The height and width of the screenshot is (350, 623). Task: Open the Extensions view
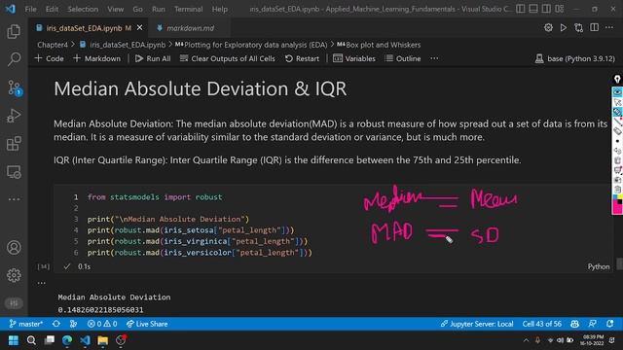(14, 144)
